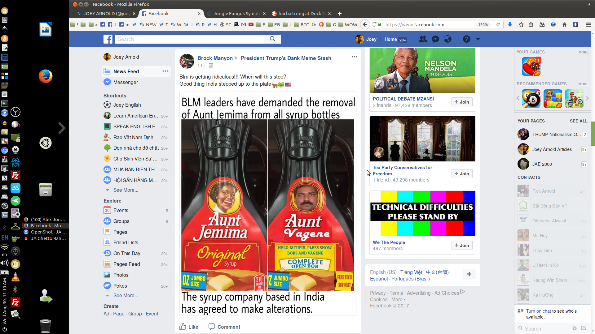Join POLITICAL DEBATE MZANSI group
The height and width of the screenshot is (334, 595).
coord(462,102)
